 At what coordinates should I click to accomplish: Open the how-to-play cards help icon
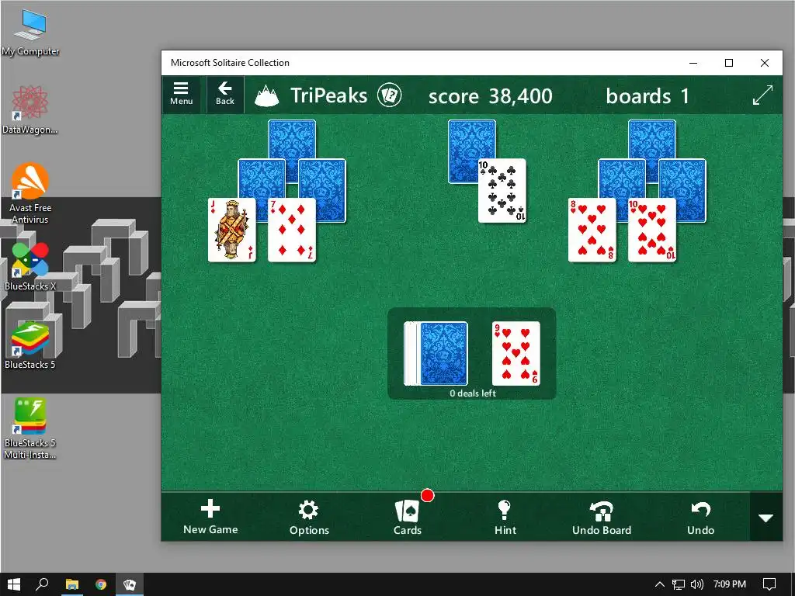coord(390,95)
